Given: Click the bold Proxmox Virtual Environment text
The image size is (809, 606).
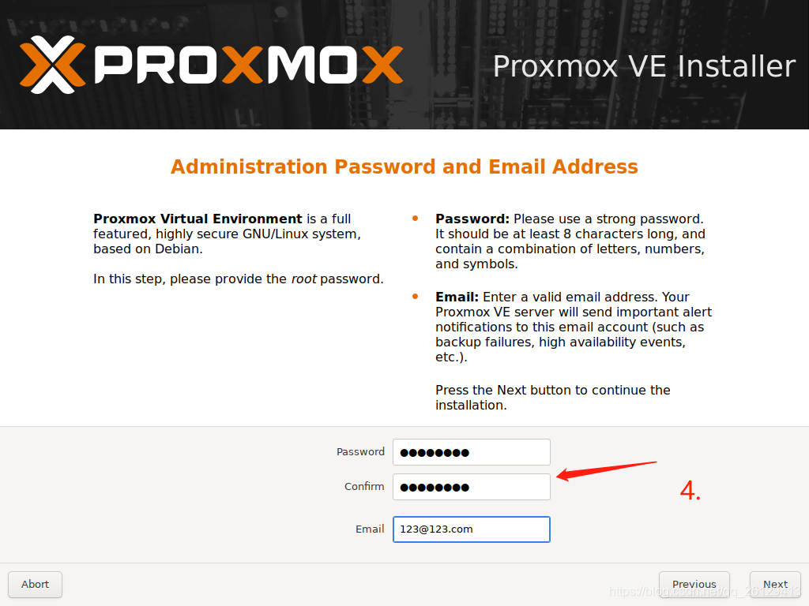Looking at the screenshot, I should pos(198,219).
